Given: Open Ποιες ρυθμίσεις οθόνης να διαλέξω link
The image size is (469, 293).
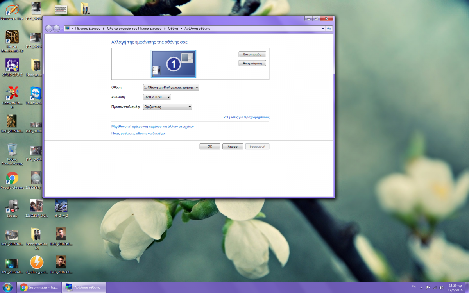Looking at the screenshot, I should (138, 133).
